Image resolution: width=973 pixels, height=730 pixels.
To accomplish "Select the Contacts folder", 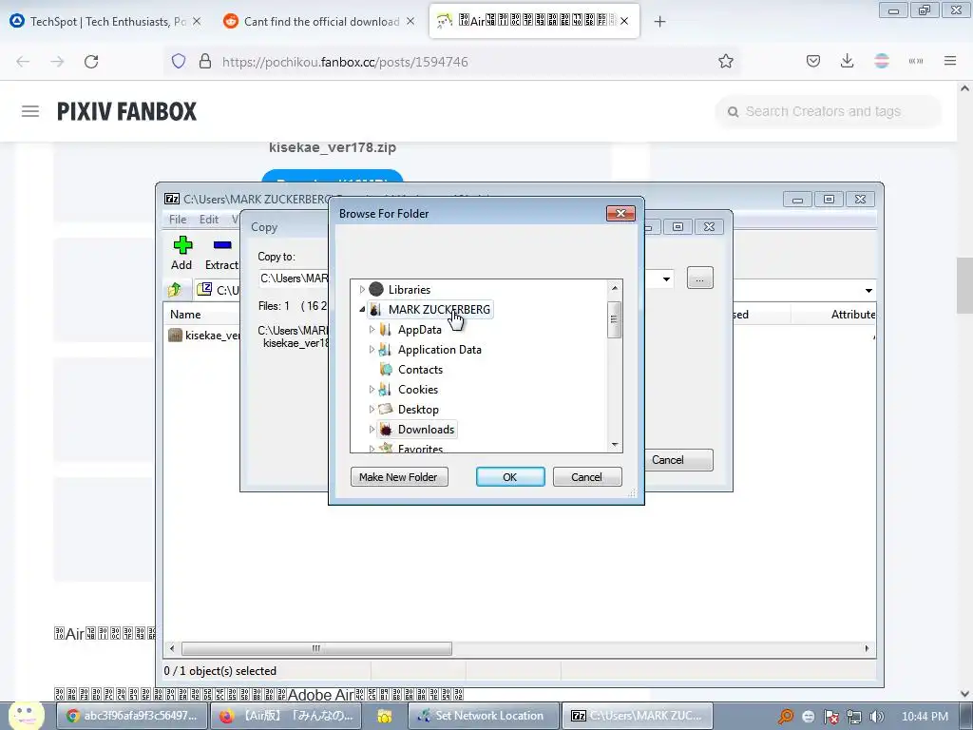I will 420,370.
